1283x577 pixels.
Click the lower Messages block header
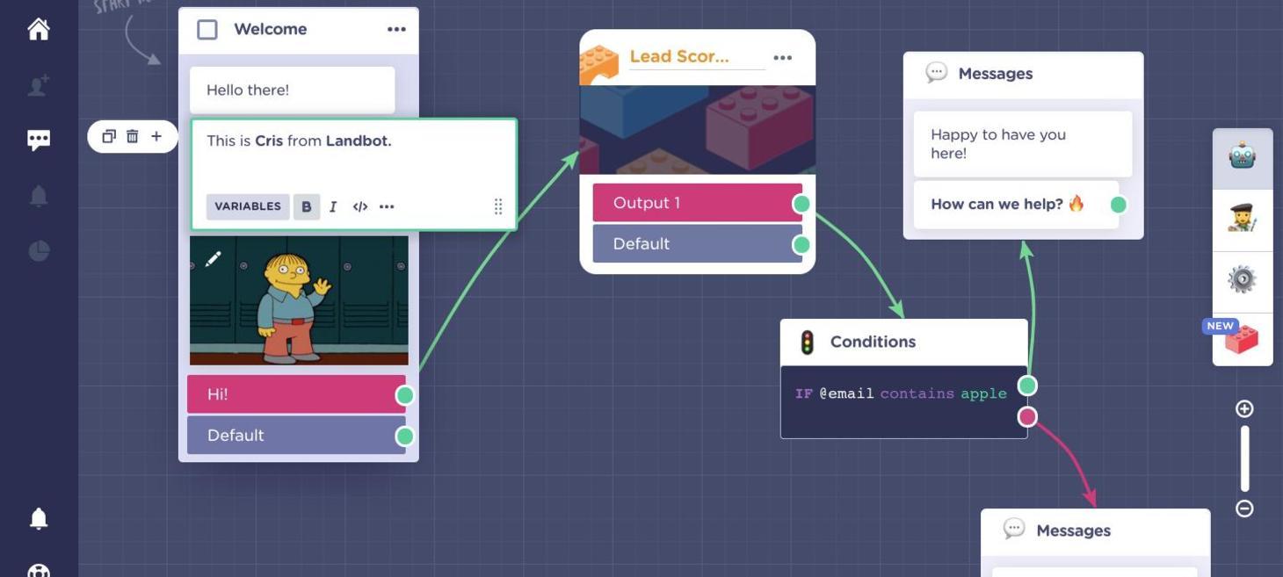point(1096,531)
